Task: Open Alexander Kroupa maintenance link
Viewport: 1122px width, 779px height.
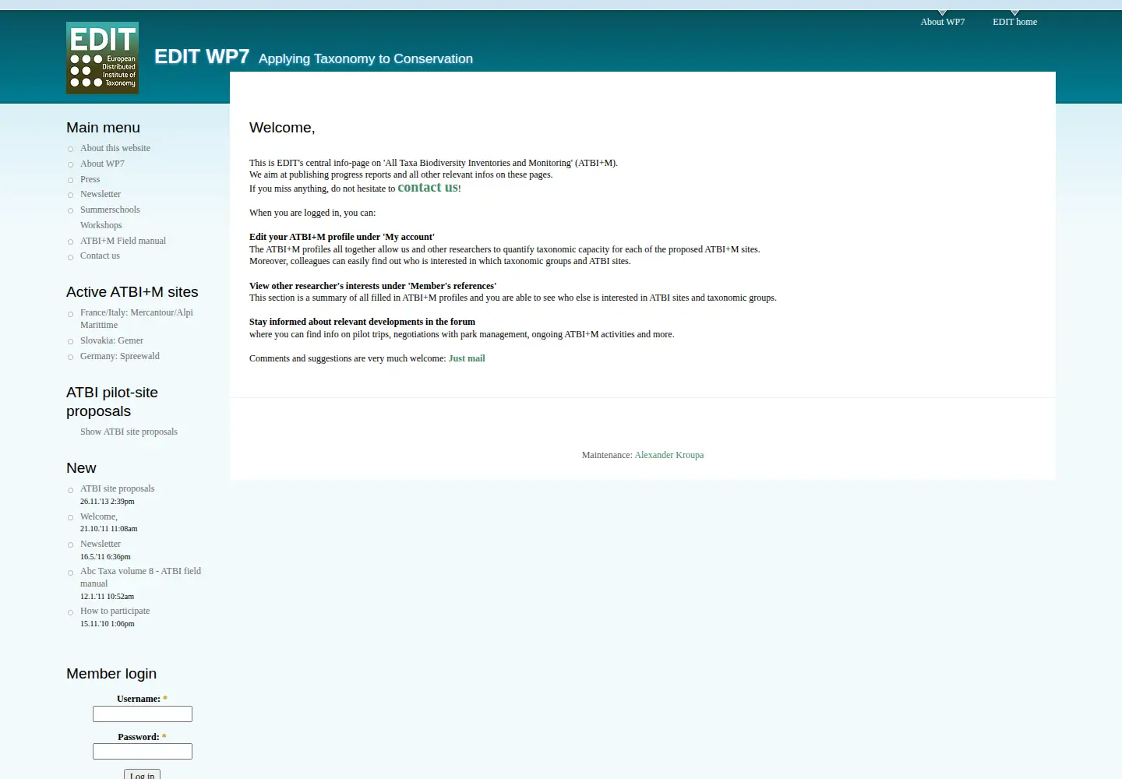Action: point(669,455)
